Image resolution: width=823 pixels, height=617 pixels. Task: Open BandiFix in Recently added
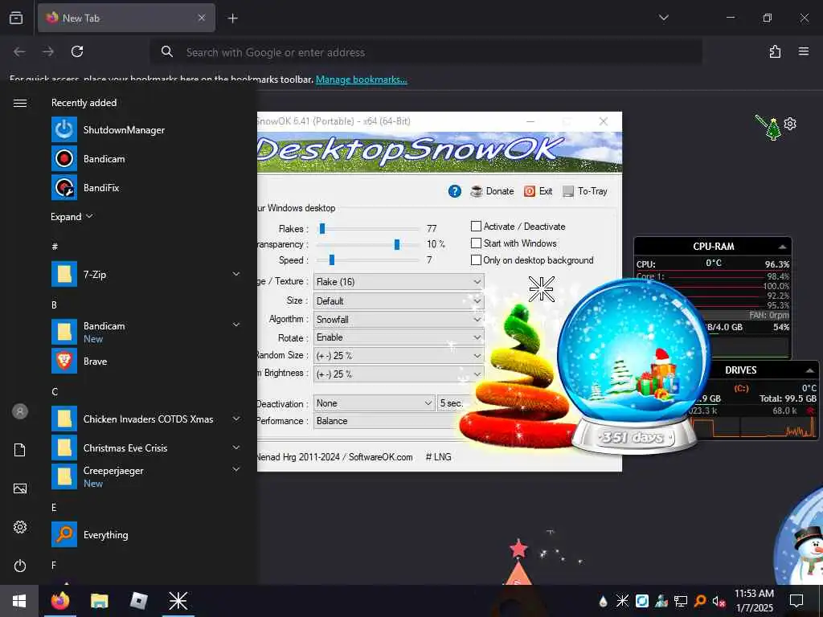pyautogui.click(x=85, y=187)
